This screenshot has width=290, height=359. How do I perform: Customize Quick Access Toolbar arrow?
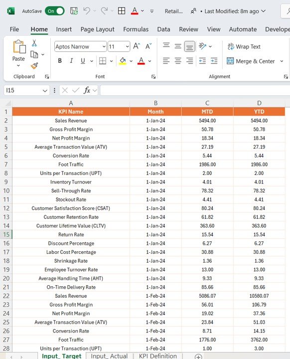(x=152, y=11)
